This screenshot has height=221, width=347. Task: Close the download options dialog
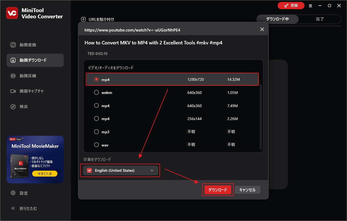(262, 29)
